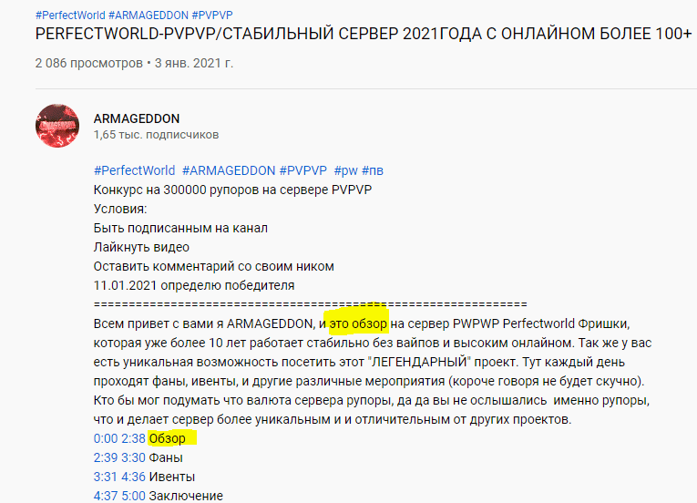Image resolution: width=697 pixels, height=503 pixels.
Task: Seek to 4:37 on the Заключение line
Action: pos(106,496)
